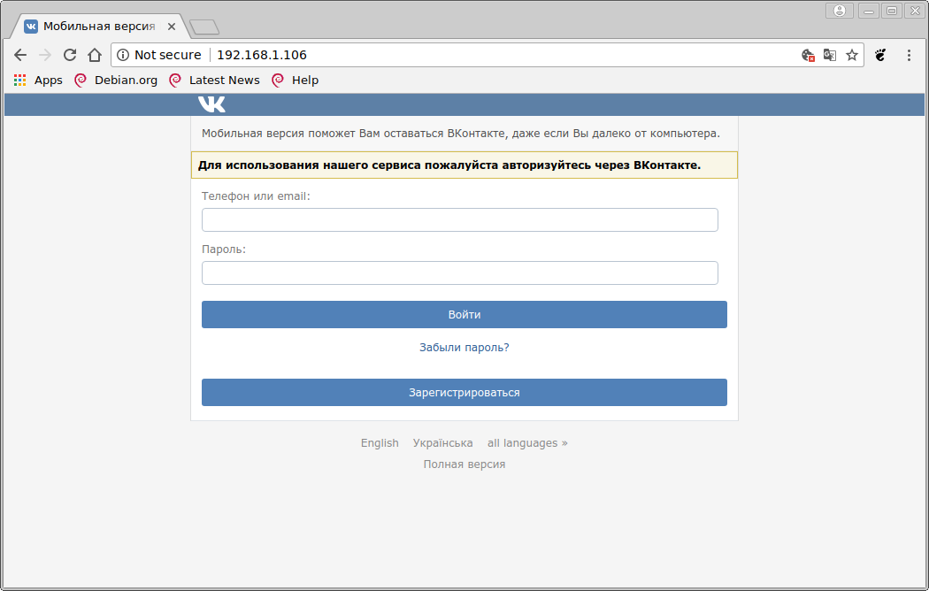
Task: Close the Мобильная версия tab
Action: [172, 27]
